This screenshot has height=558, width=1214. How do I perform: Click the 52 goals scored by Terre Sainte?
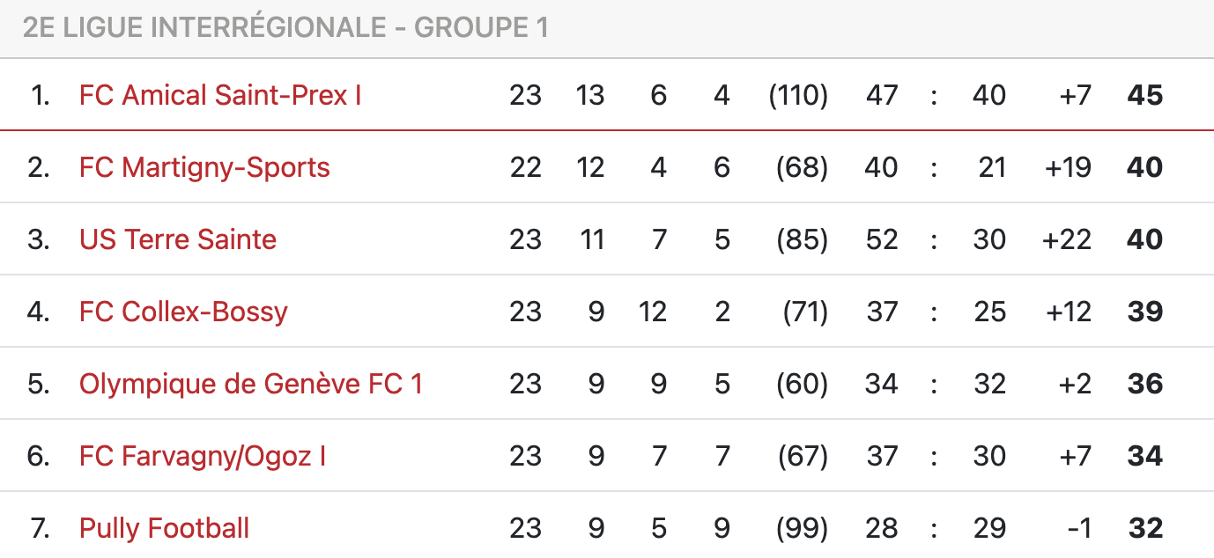click(x=882, y=239)
